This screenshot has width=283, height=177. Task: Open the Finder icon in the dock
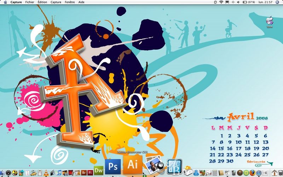(x=2, y=173)
